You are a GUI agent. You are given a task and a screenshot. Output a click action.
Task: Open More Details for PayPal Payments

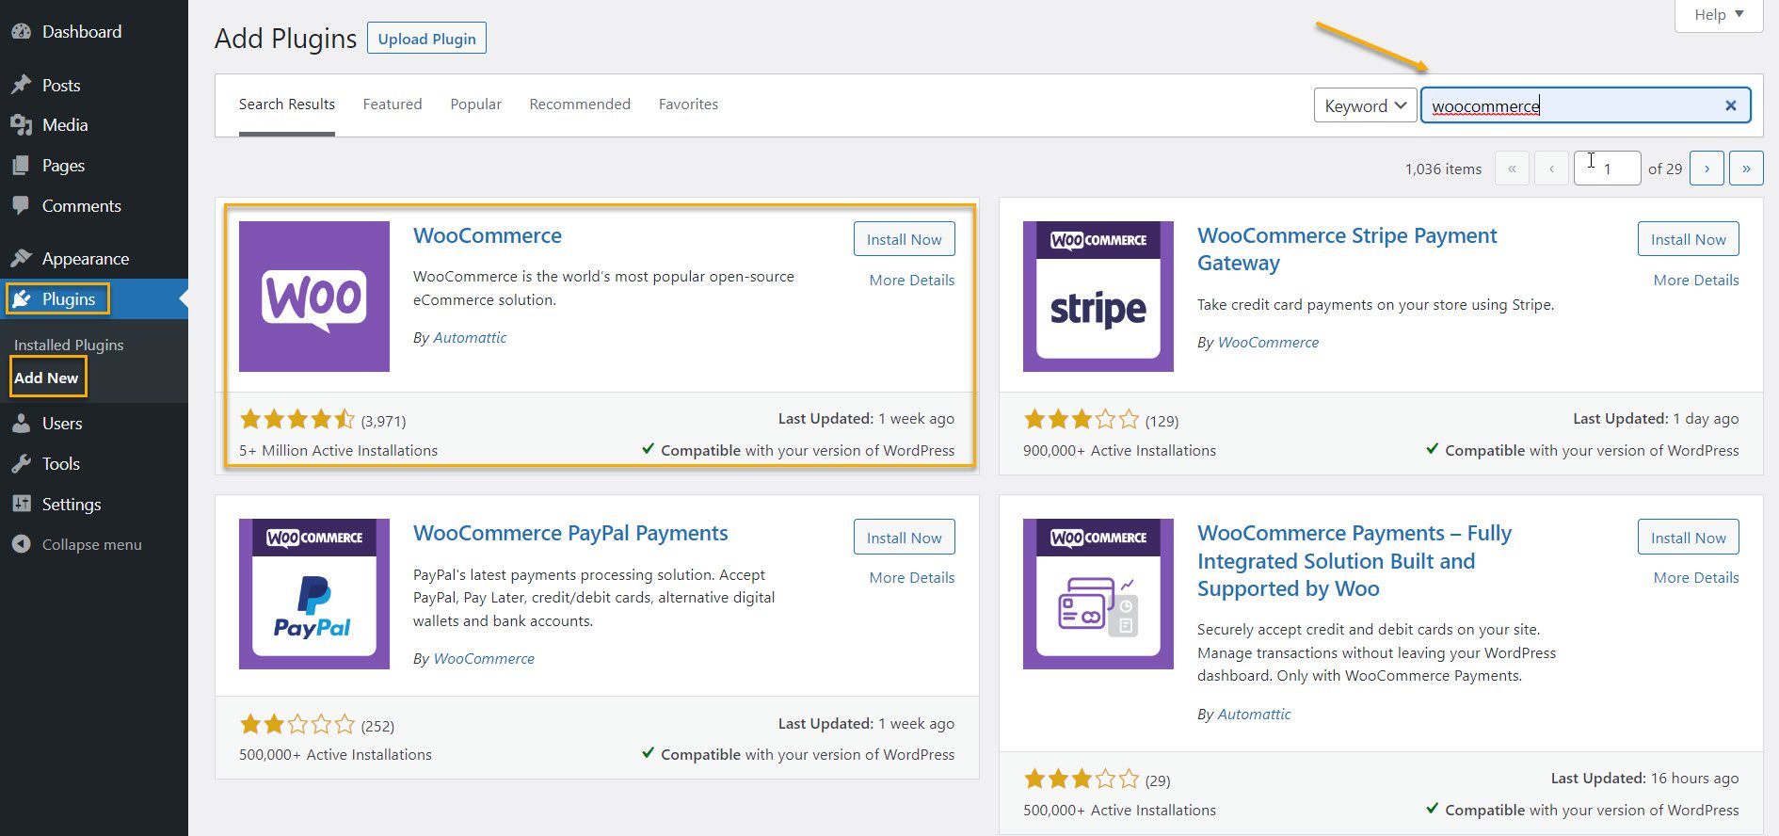click(x=911, y=577)
